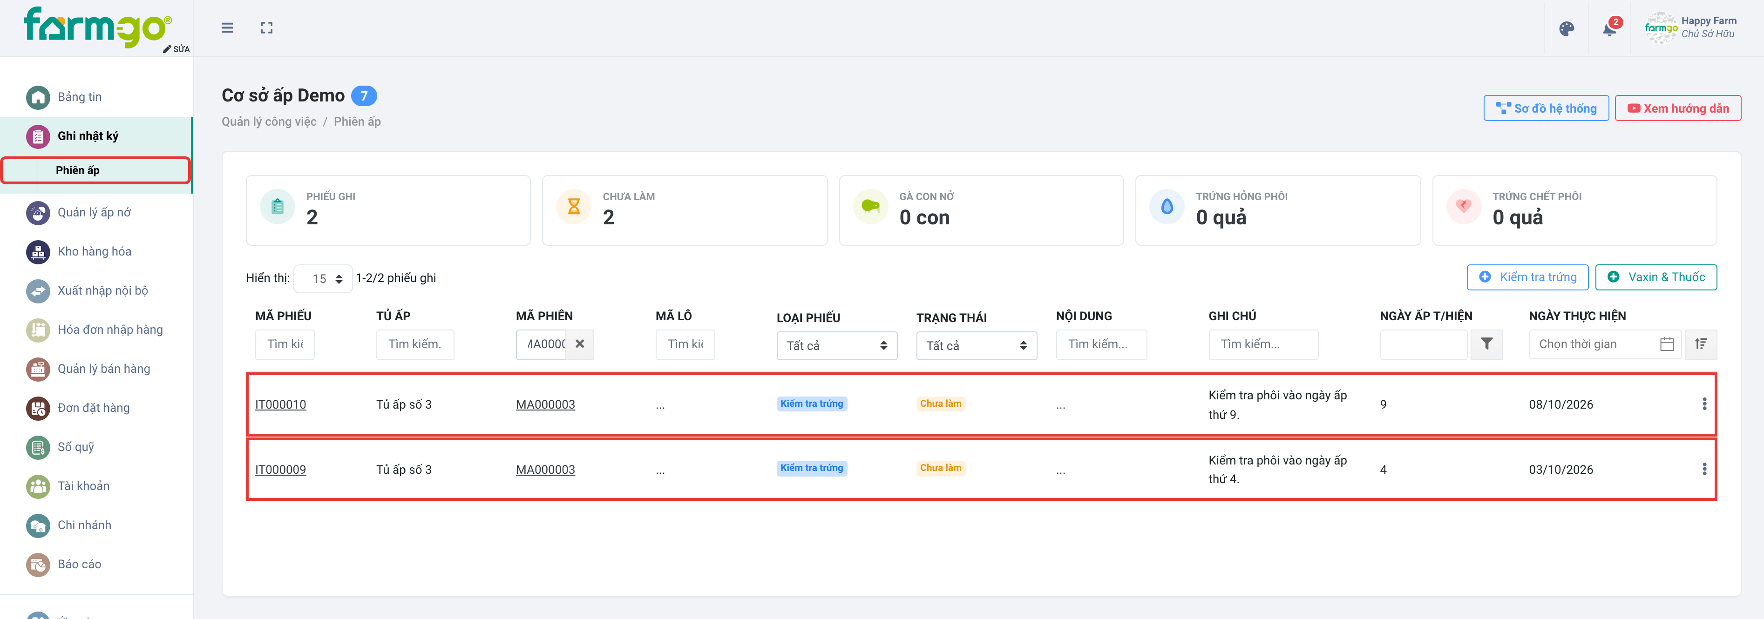The width and height of the screenshot is (1764, 619).
Task: Open Chi nhánh icon
Action: tap(38, 525)
